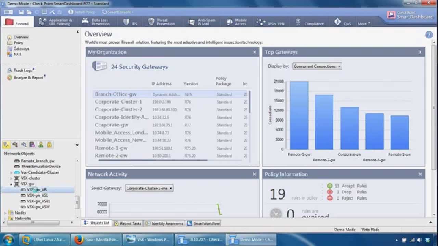Click Install Policy button
Screen dimensions: 438x246
tap(81, 12)
